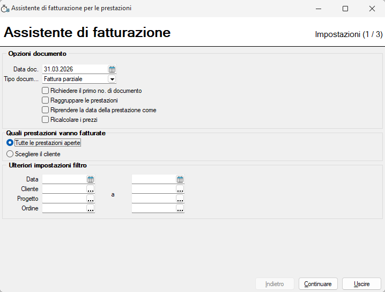Browse start Ordine with ellipsis button

point(91,209)
